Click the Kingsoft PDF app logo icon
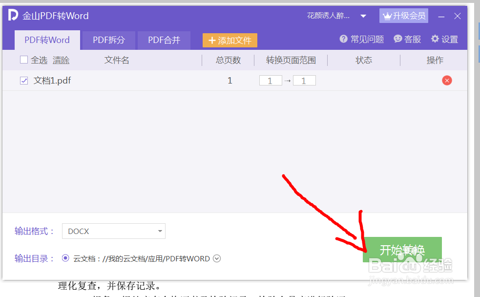Viewport: 480px width, 297px height. pyautogui.click(x=13, y=15)
